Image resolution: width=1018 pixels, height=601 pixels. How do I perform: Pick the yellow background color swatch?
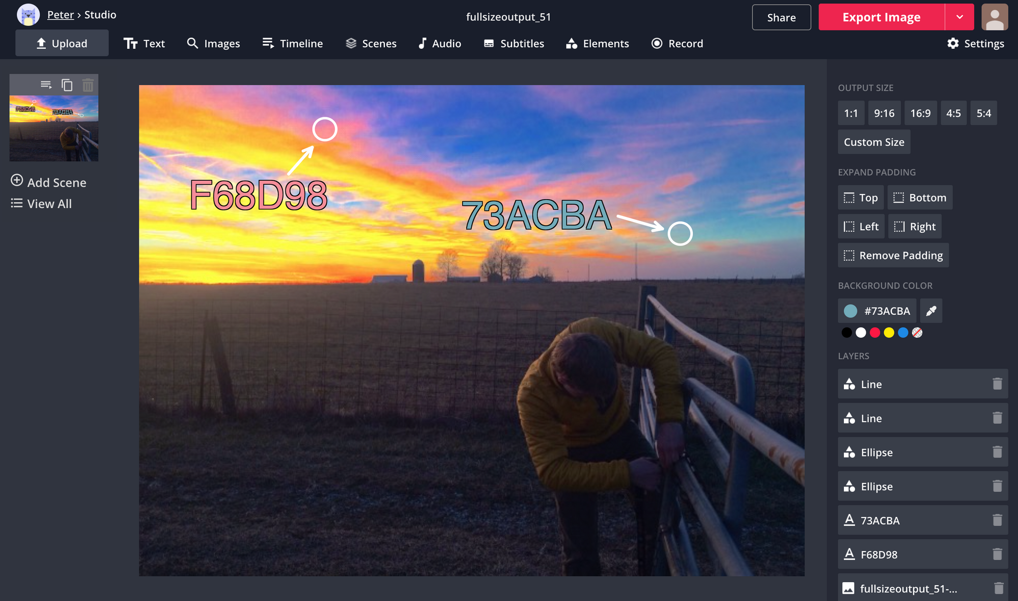pyautogui.click(x=889, y=333)
